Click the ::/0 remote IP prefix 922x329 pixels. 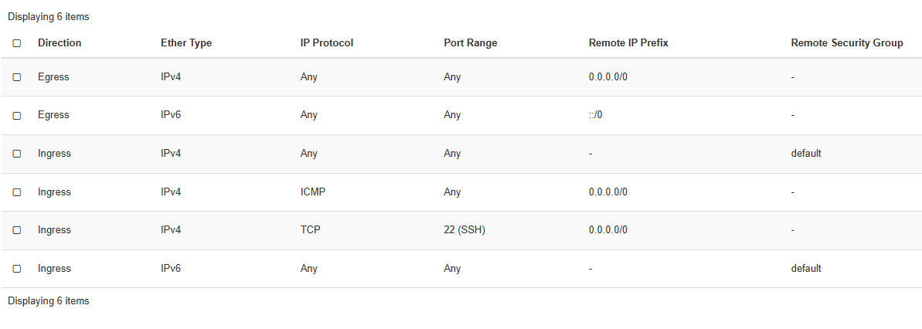click(x=595, y=115)
